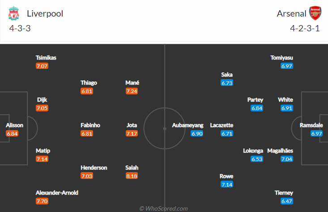The image size is (328, 212).
Task: Click Aubameyang's player name
Action: pos(187,125)
